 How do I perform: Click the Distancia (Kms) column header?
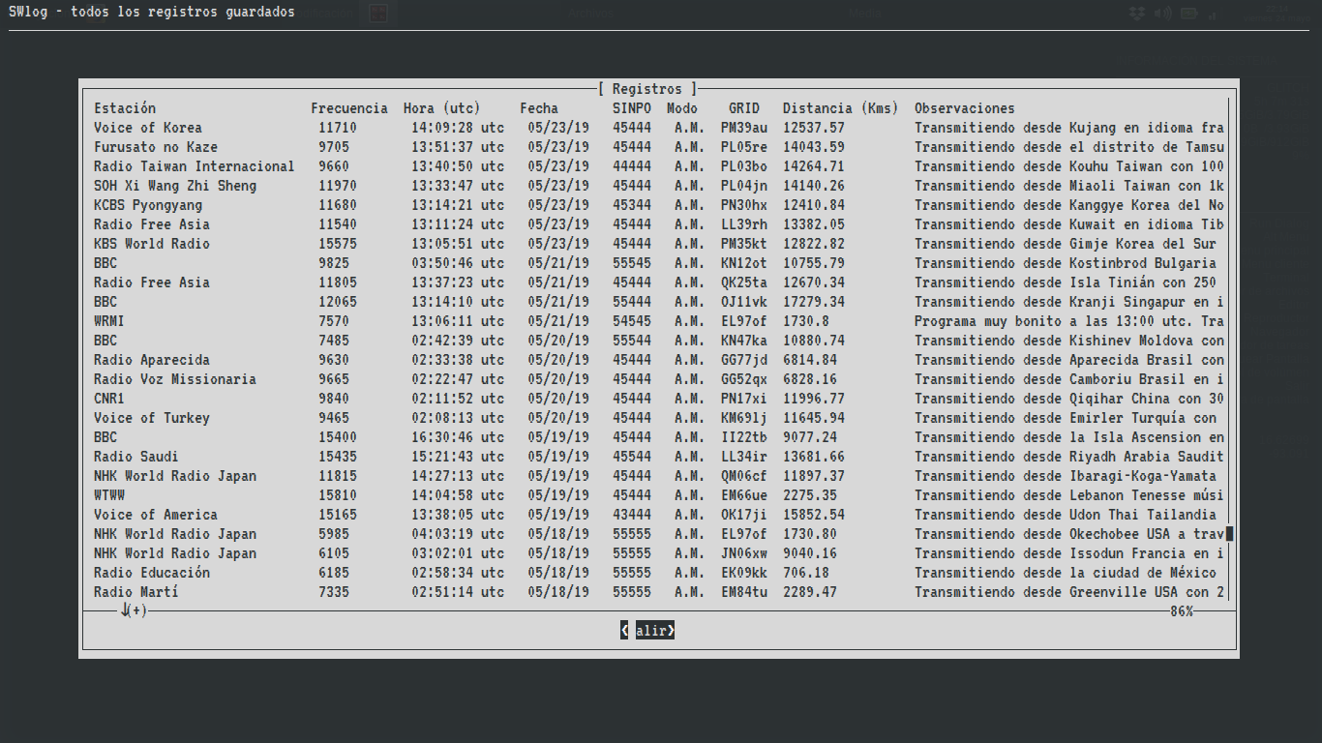[841, 108]
